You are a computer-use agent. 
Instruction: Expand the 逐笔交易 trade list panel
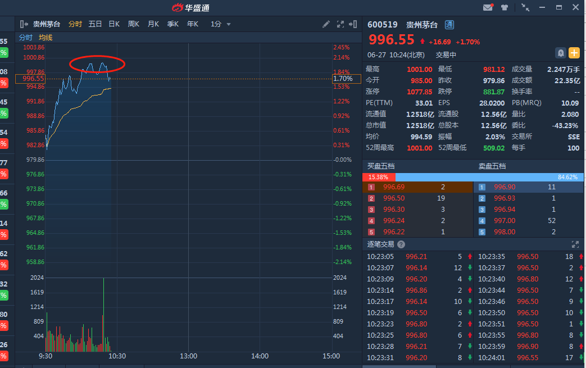click(575, 244)
